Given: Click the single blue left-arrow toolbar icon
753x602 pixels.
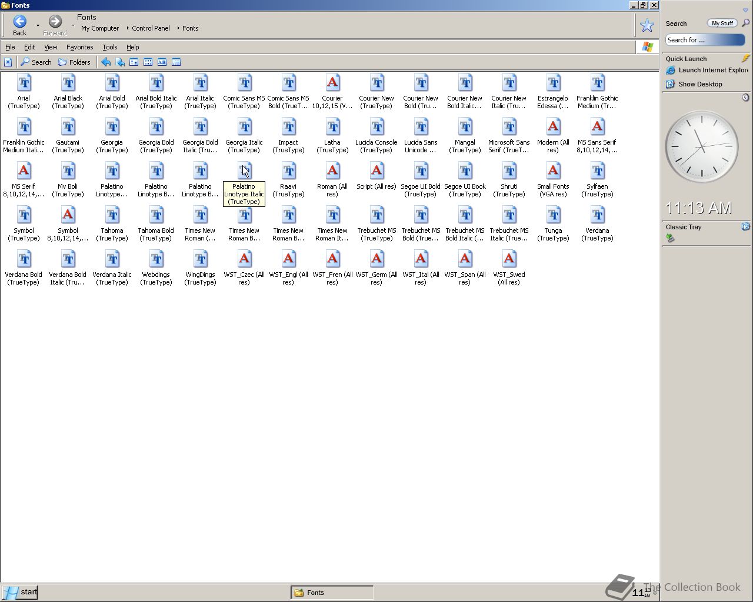Looking at the screenshot, I should point(106,62).
